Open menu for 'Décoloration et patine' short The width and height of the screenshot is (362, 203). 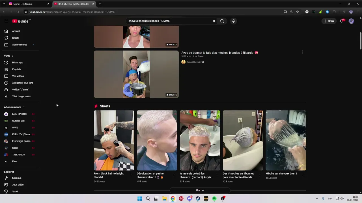pos(174,175)
